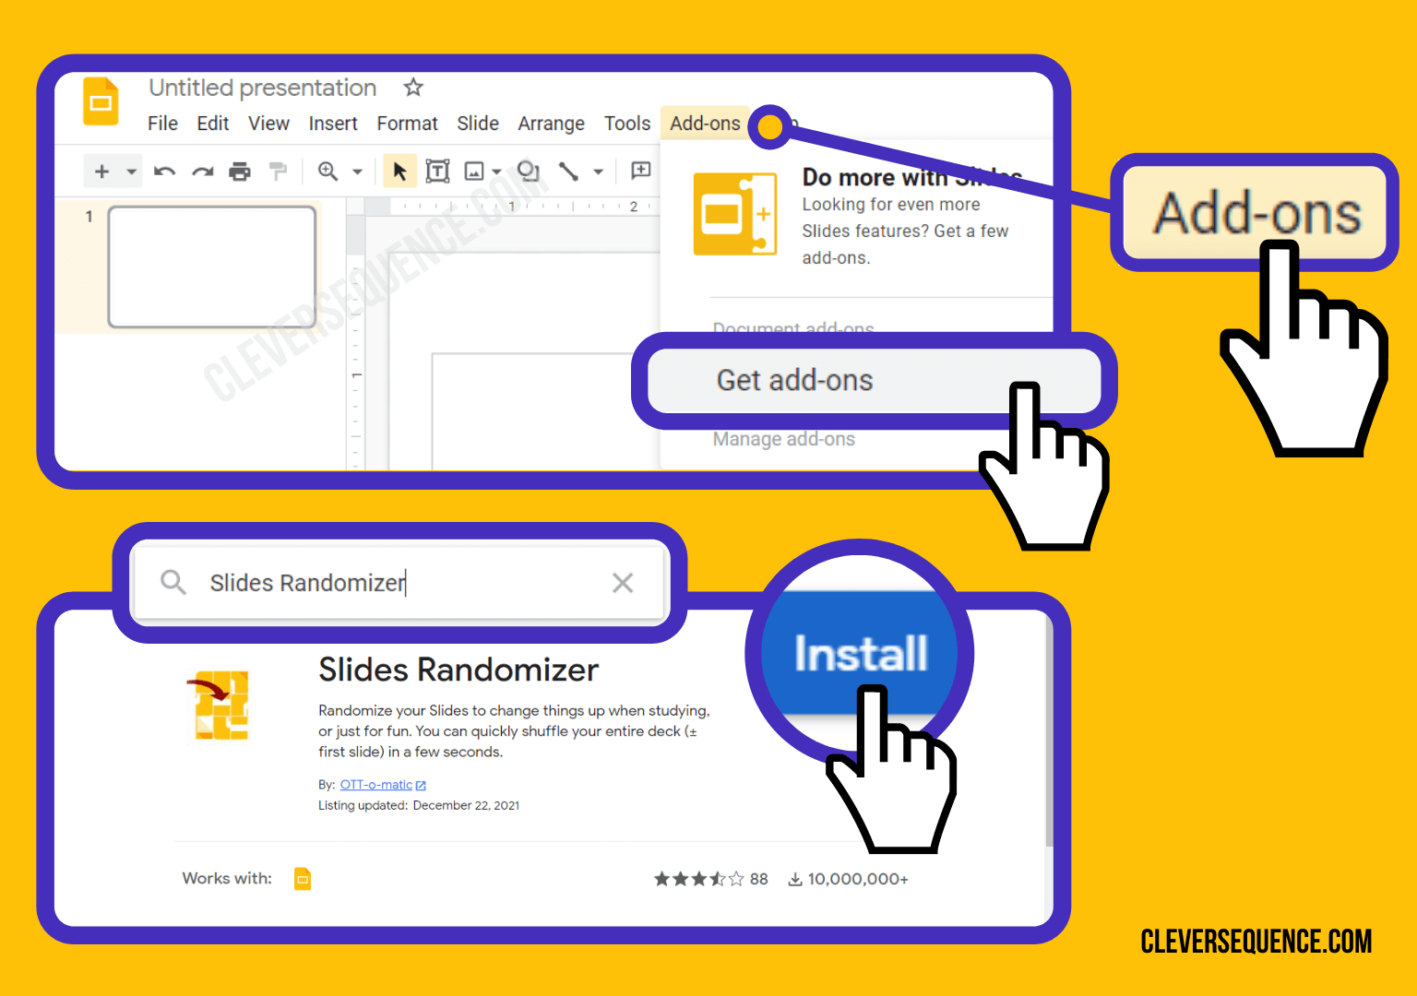1417x996 pixels.
Task: Click the Redo arrow
Action: 203,171
